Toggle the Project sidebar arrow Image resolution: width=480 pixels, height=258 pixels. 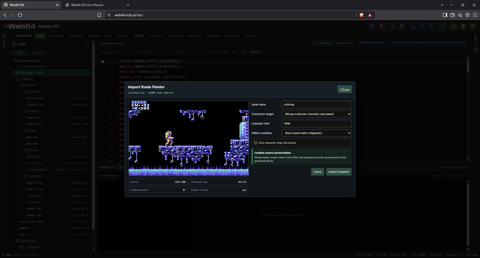point(4,37)
